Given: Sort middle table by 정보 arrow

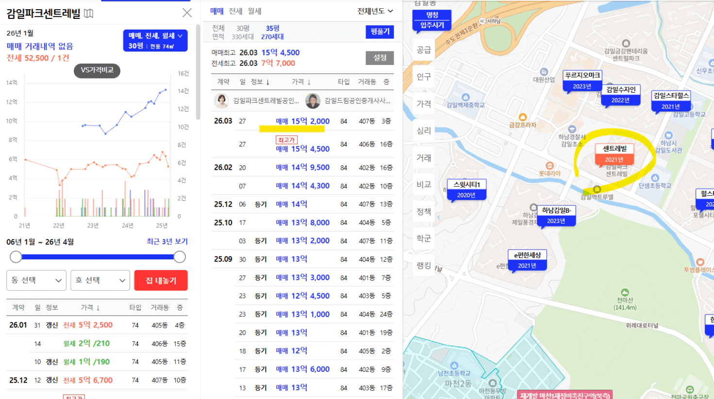Looking at the screenshot, I should tap(267, 82).
